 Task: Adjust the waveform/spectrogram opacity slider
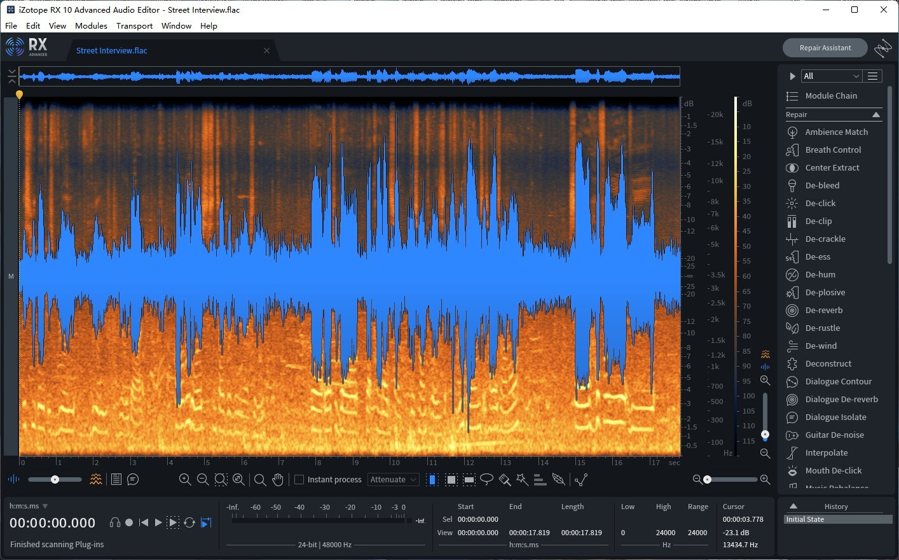[55, 479]
